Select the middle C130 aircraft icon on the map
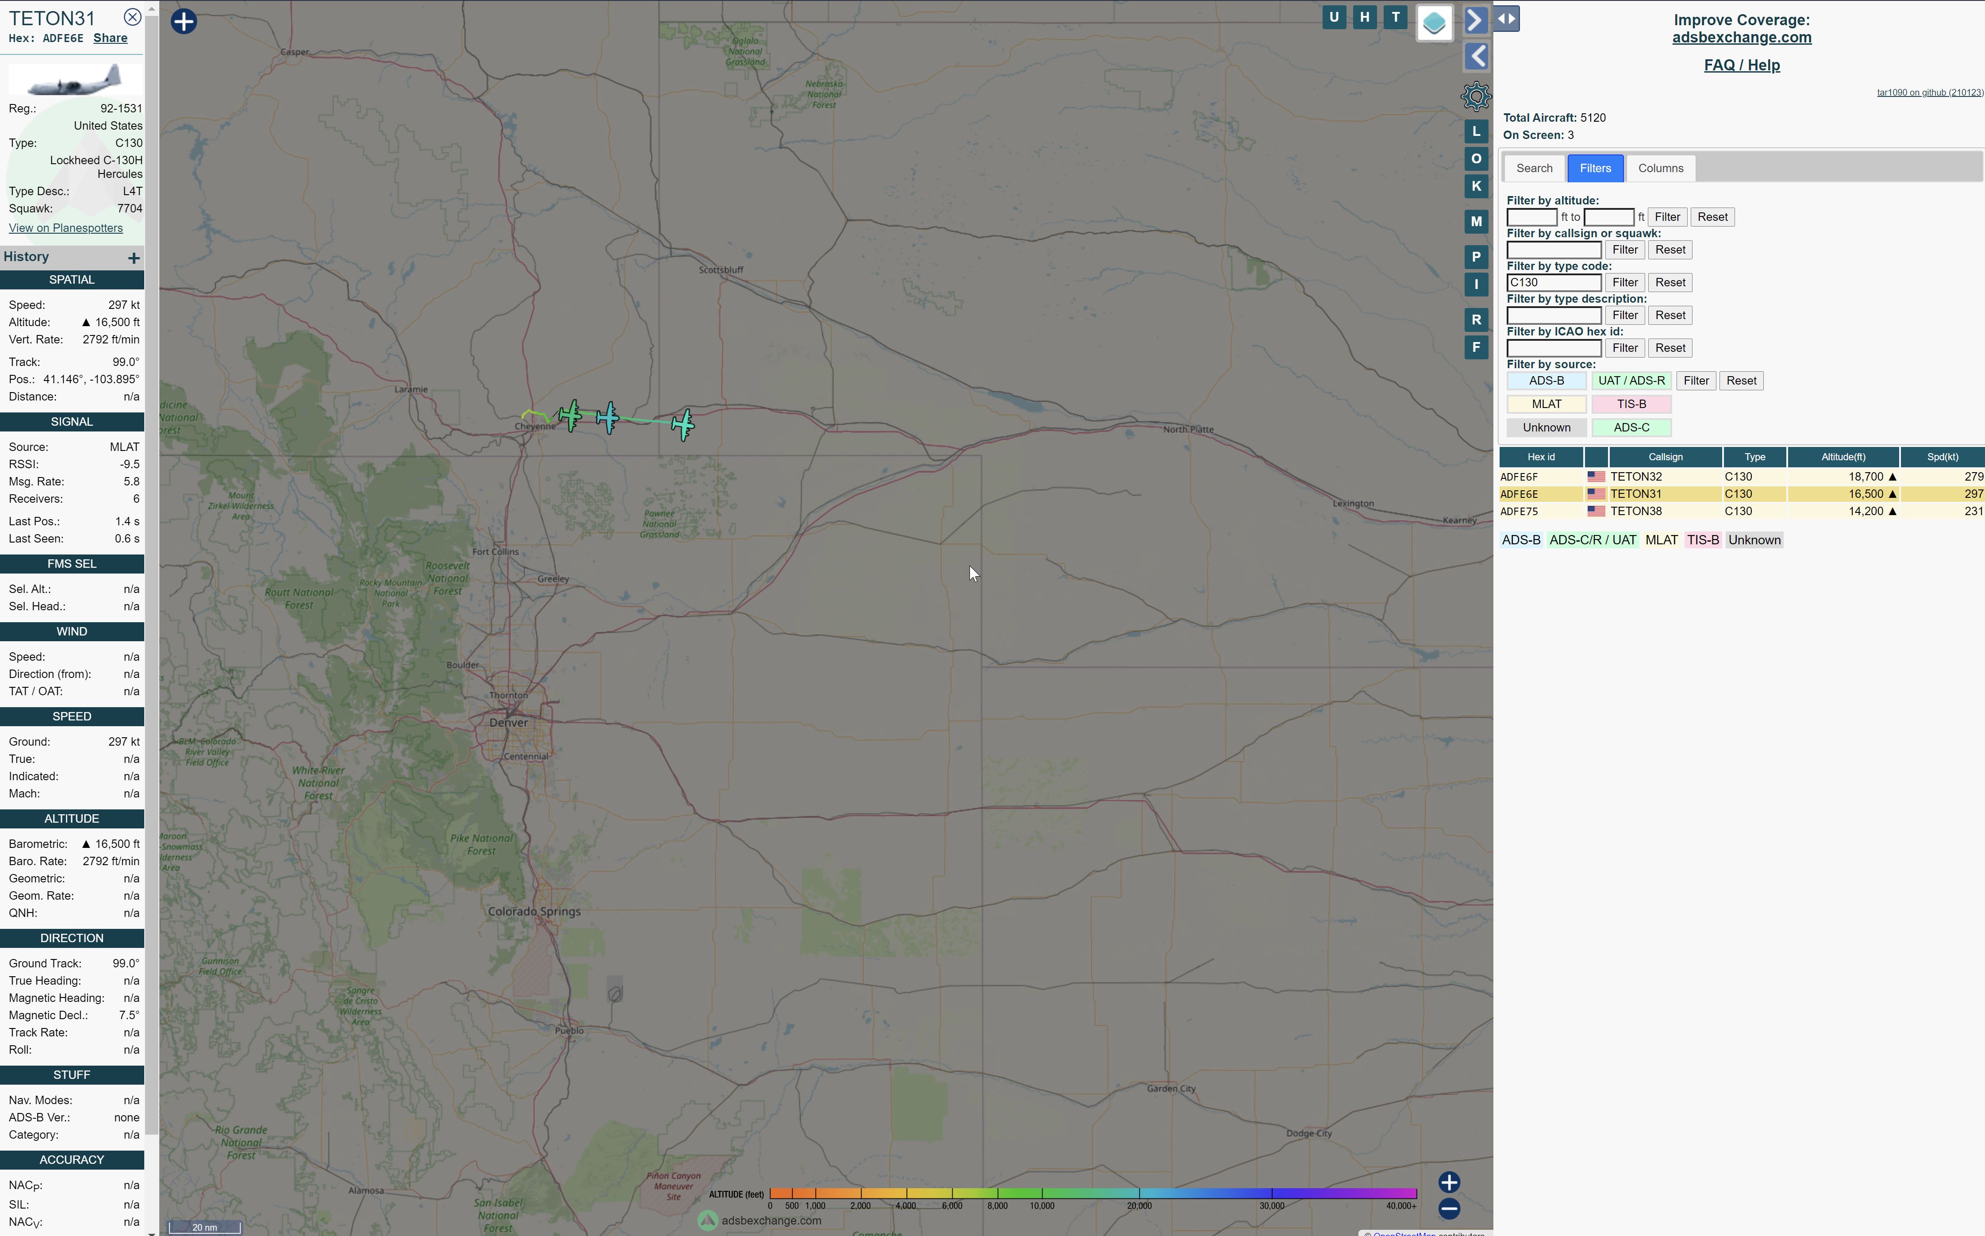 click(608, 418)
